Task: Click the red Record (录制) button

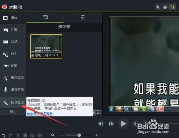Action: [x=12, y=7]
